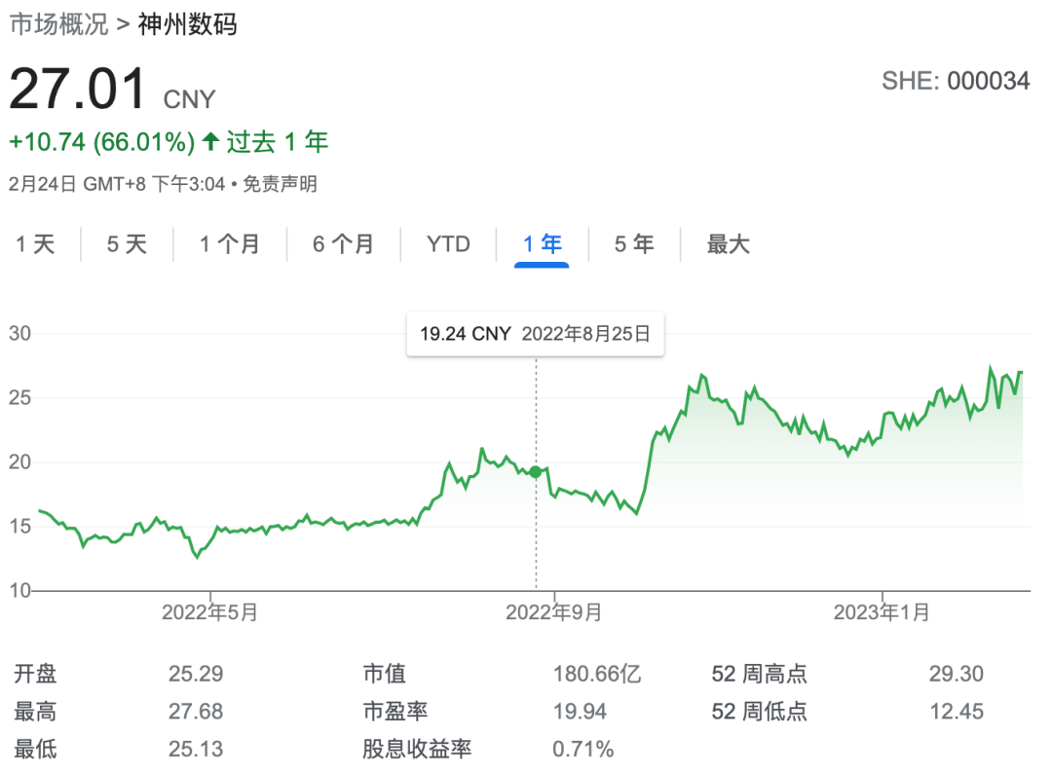
Task: Select the 5 天 range tab
Action: (127, 244)
